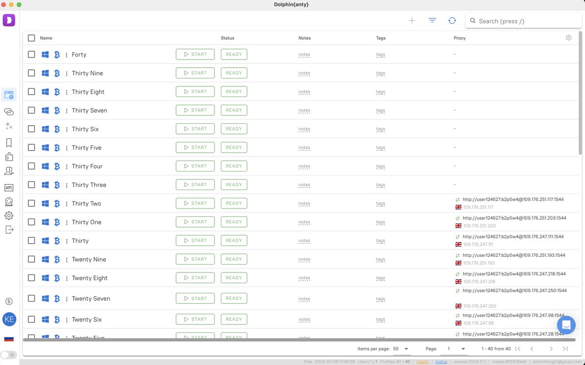Open the filter panel above the table
585x365 pixels.
[x=432, y=20]
